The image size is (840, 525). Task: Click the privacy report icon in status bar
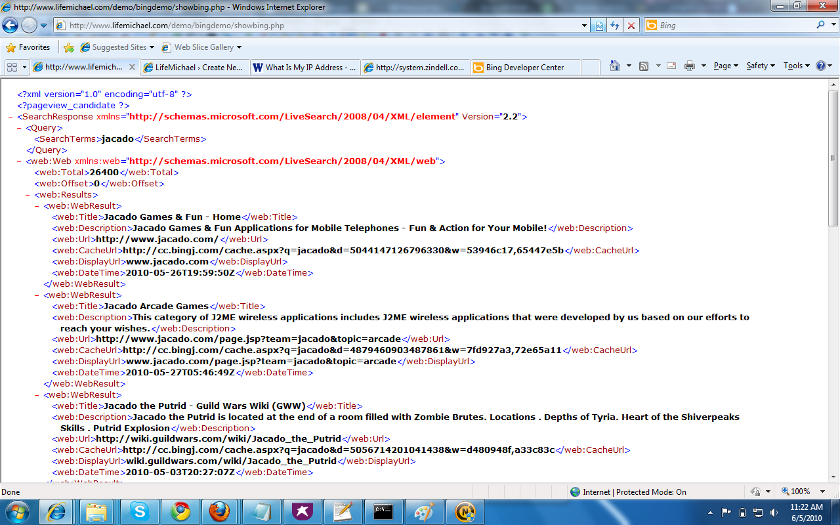pos(755,492)
